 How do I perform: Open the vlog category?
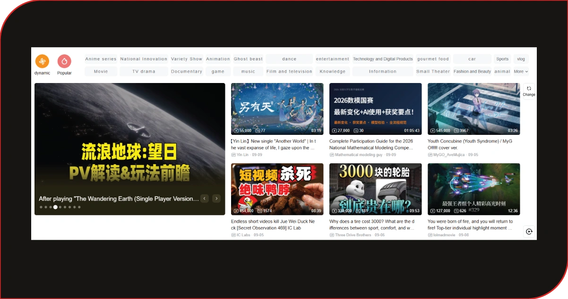coord(521,59)
